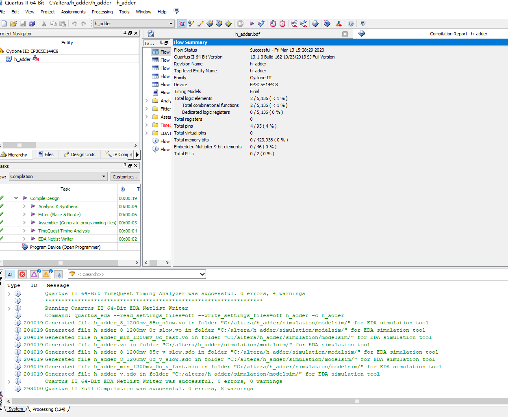Click the Customize... button
508x417 pixels.
pos(125,177)
